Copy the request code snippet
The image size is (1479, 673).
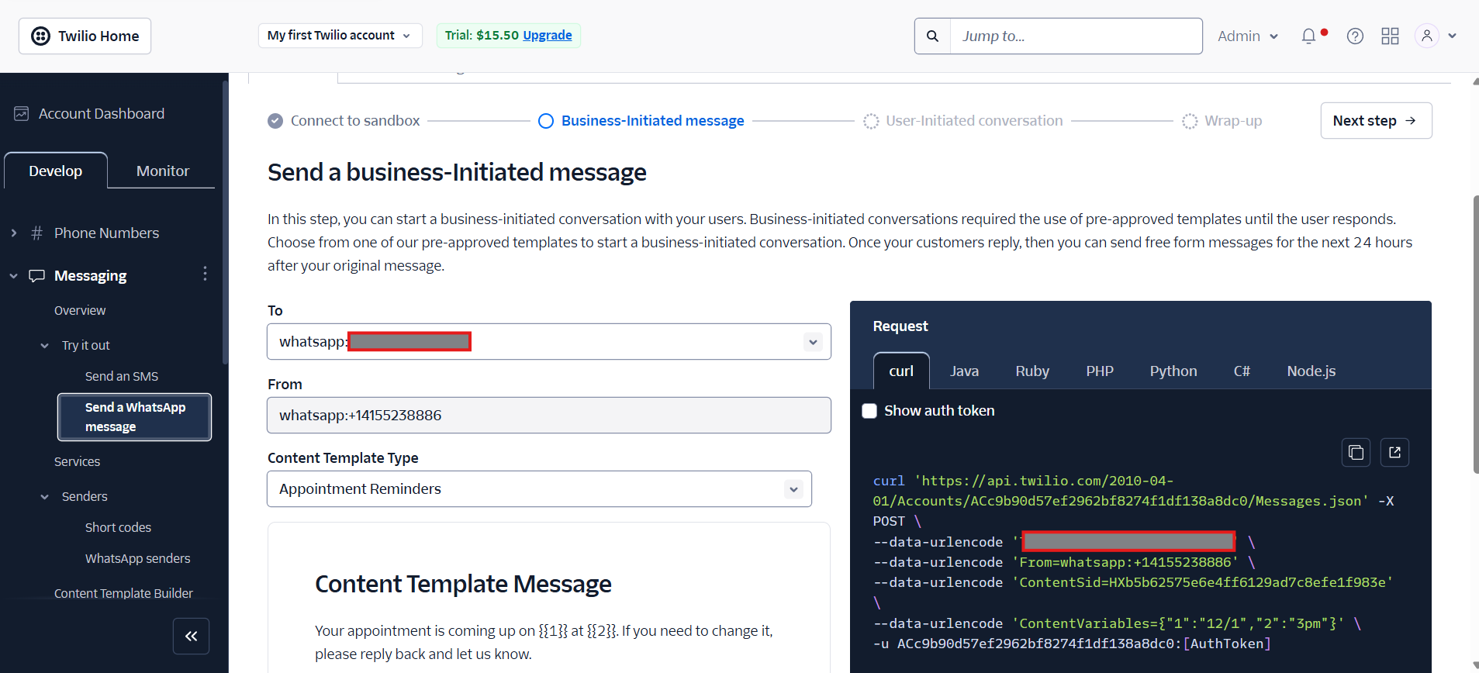pos(1356,453)
